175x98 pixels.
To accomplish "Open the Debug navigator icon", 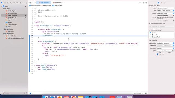I will point(20,2).
